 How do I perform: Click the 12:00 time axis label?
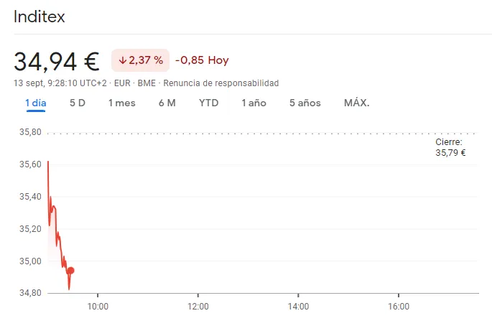(198, 306)
